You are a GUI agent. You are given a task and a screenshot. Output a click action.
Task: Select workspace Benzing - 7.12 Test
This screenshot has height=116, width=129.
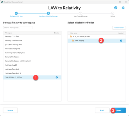32,36
